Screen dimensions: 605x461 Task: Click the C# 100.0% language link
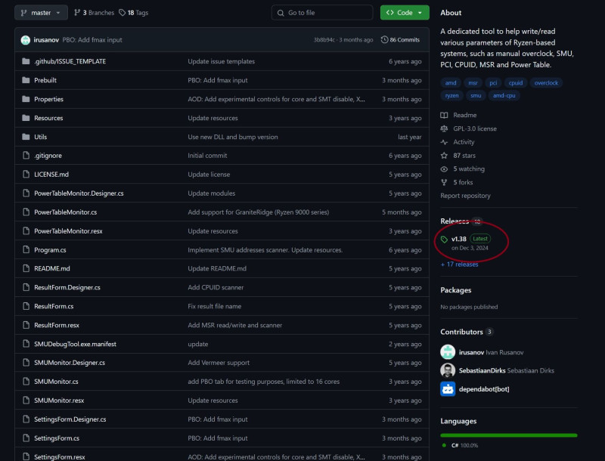click(x=461, y=445)
